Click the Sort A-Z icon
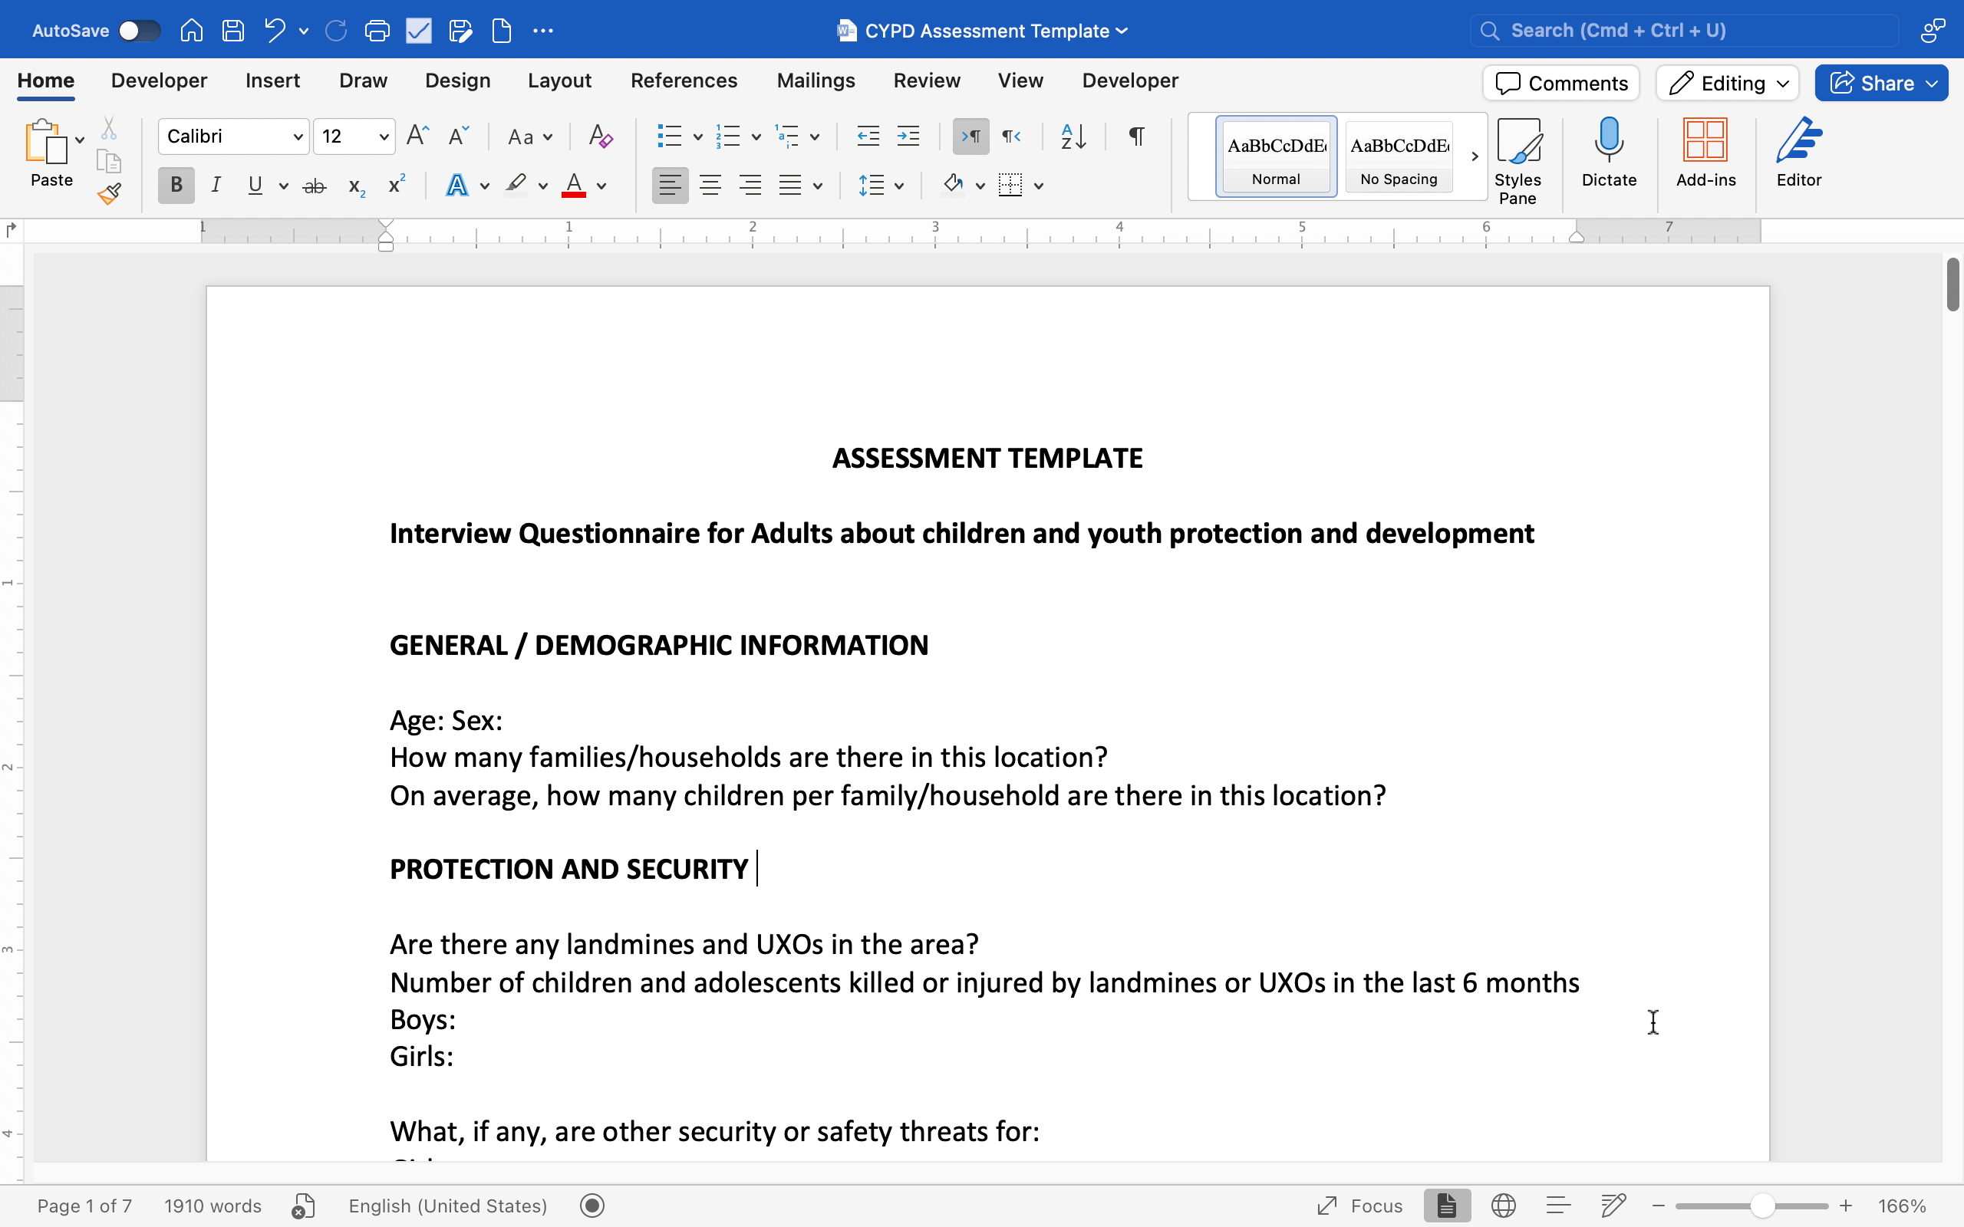The image size is (1964, 1227). [x=1073, y=137]
